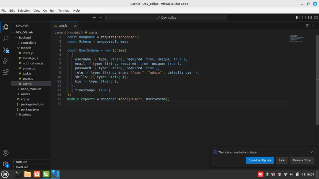Open the Edit menu
Image resolution: width=319 pixels, height=179 pixels.
click(12, 11)
